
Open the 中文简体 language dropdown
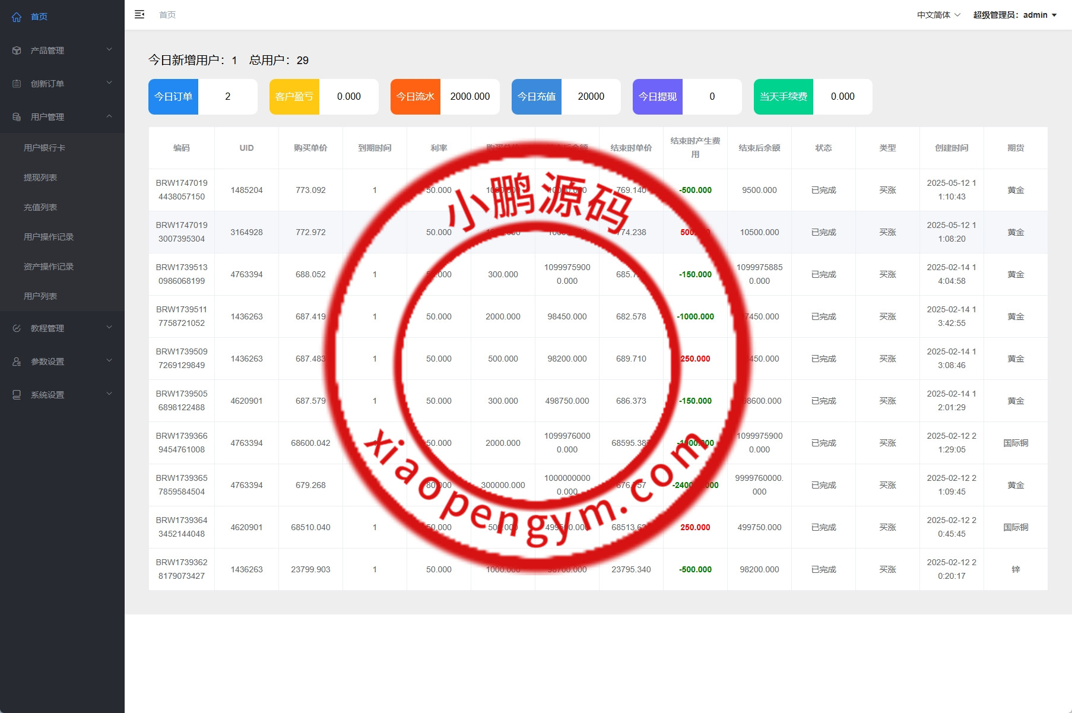pos(938,15)
